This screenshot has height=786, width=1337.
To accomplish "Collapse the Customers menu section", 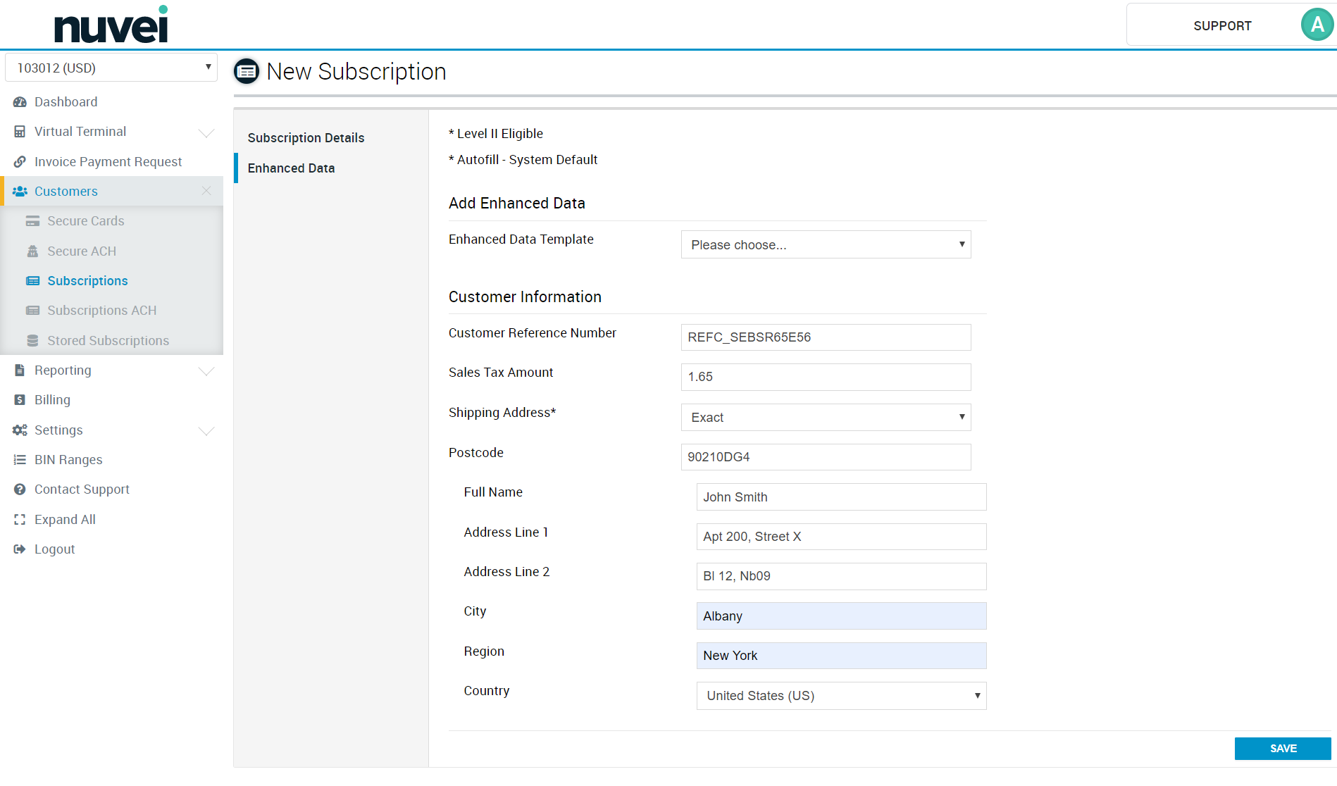I will tap(206, 191).
